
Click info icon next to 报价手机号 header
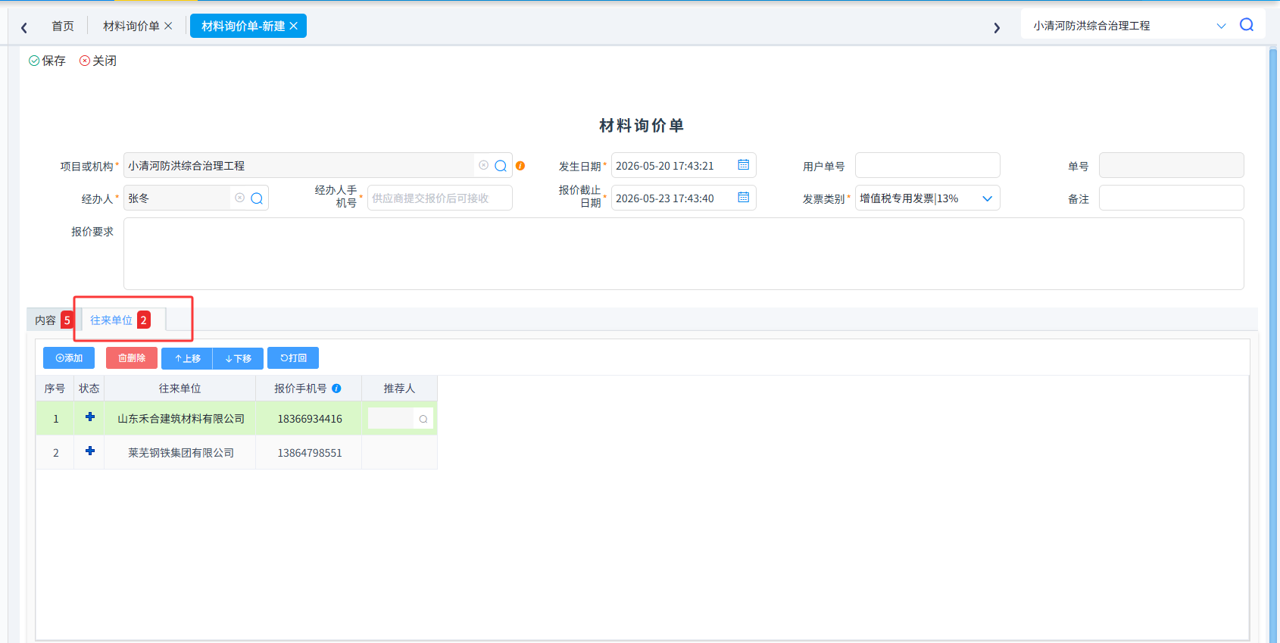[x=336, y=389]
